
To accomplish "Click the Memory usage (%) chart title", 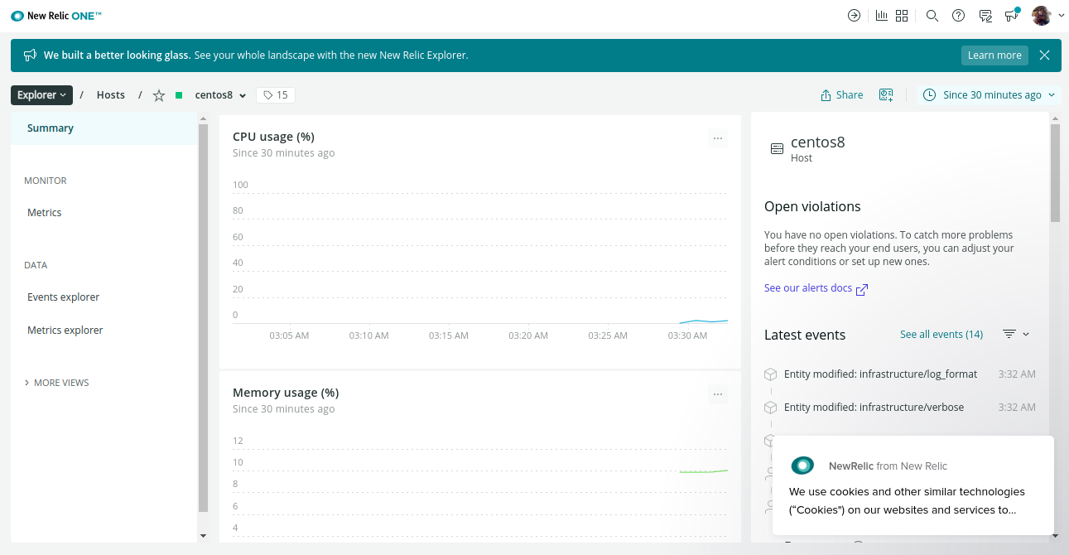I will (286, 393).
